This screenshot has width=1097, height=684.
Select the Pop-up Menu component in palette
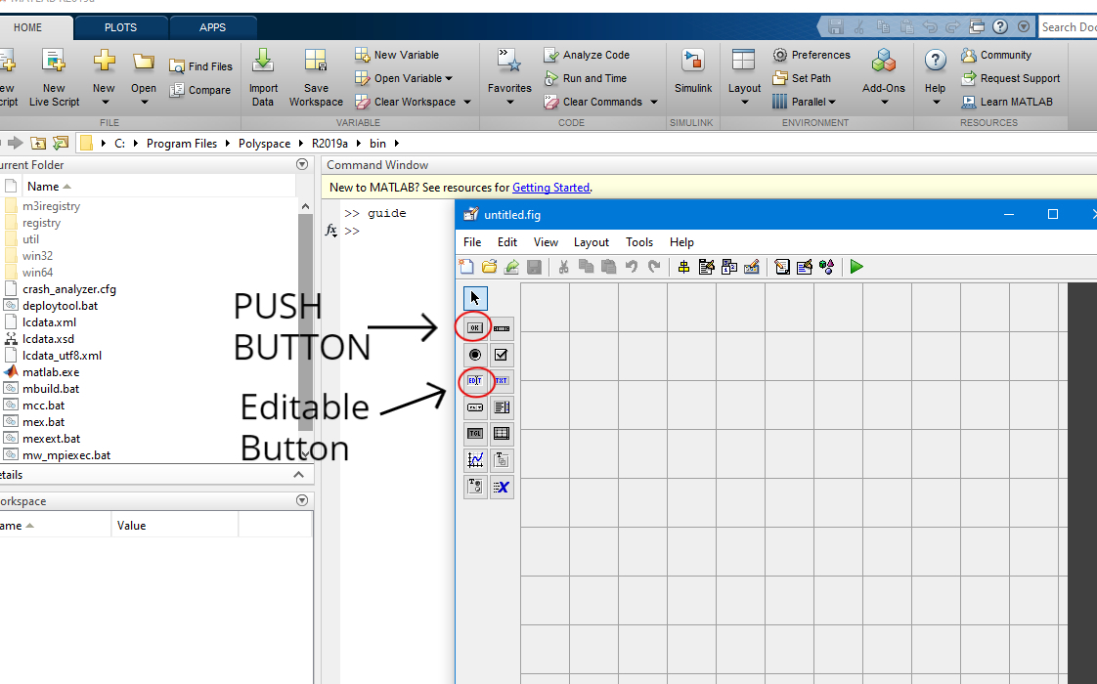pos(475,407)
